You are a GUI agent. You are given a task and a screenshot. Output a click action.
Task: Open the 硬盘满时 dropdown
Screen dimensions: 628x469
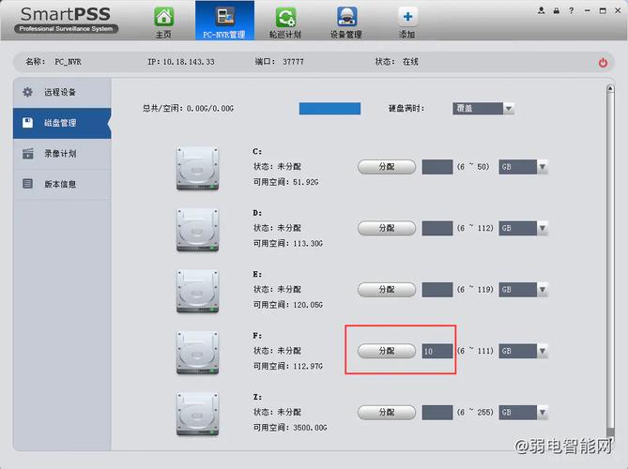pos(483,109)
